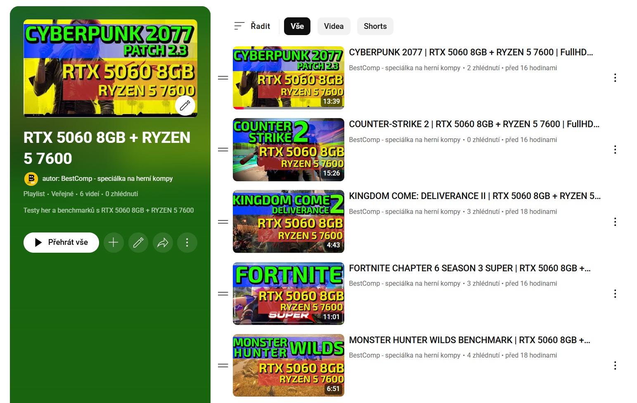Open MONSTER HUNTER WILDS BENCHMARK title link

click(470, 340)
